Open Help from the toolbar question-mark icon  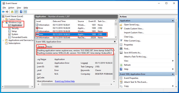pos(21,12)
